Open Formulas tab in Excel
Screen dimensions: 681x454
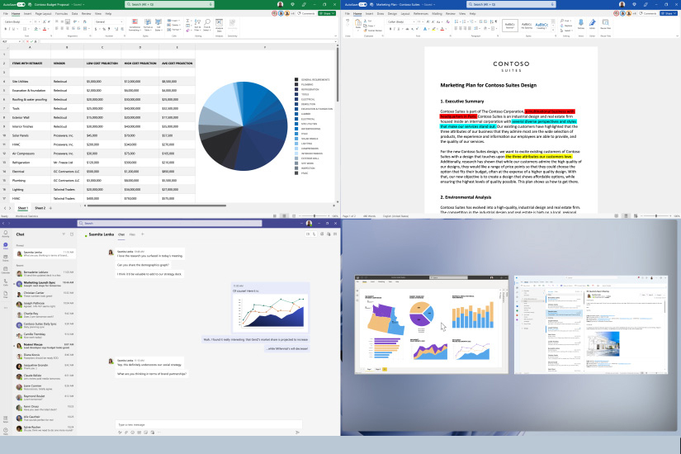pos(61,13)
